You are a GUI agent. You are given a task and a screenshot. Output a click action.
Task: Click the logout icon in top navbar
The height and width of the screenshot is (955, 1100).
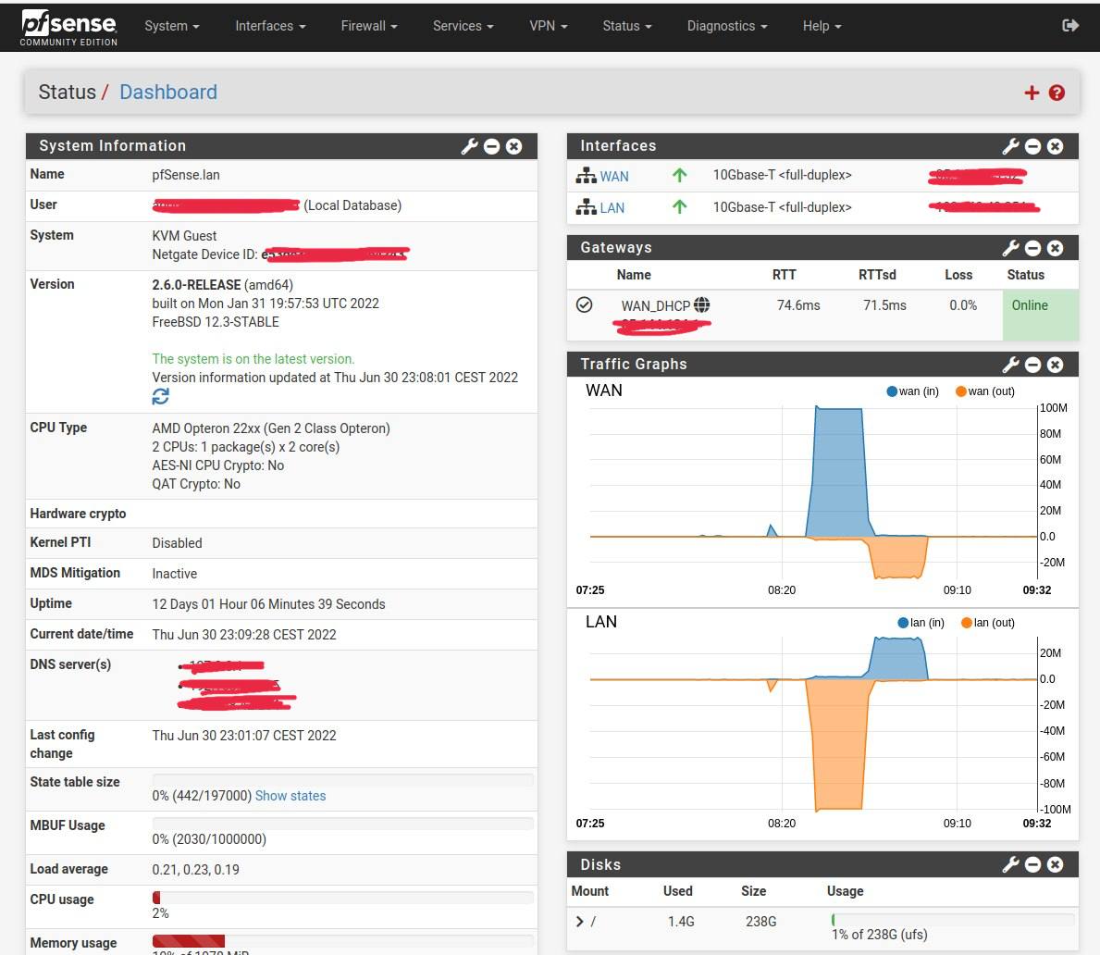[x=1070, y=26]
